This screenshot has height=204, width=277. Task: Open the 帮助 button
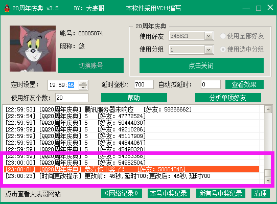(x=134, y=98)
